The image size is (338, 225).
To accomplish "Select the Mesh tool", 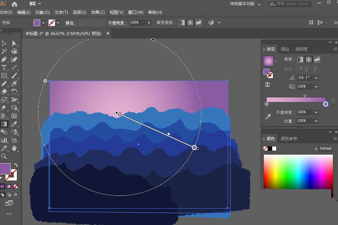I will pyautogui.click(x=14, y=116).
